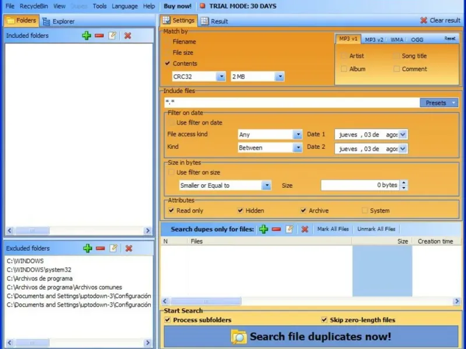Edit the selected Included folder entry

[x=112, y=35]
